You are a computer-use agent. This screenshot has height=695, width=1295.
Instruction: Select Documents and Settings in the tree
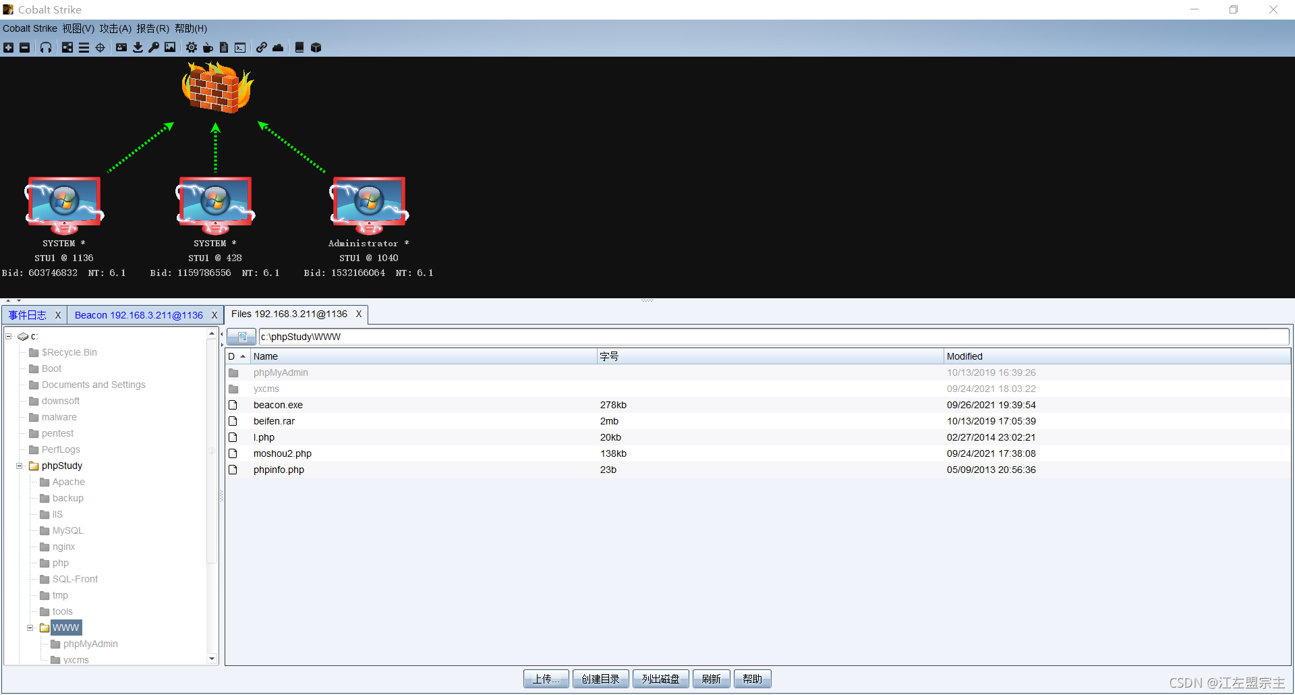93,385
